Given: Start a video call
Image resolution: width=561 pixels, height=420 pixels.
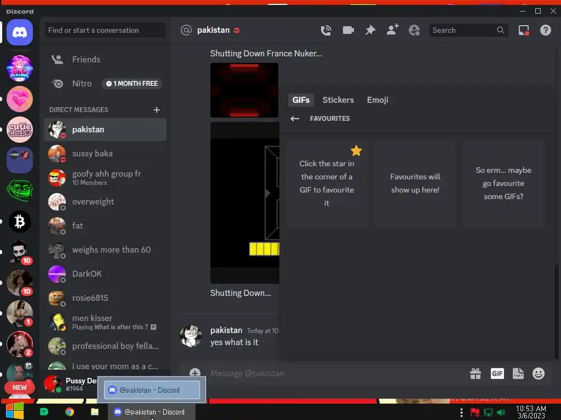Looking at the screenshot, I should [348, 31].
